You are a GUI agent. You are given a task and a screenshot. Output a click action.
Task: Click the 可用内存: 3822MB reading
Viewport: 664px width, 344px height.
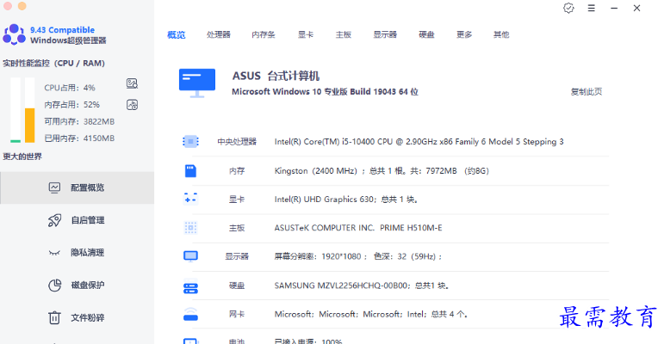[x=79, y=121]
